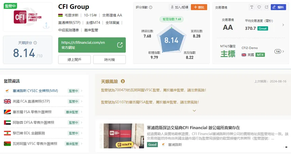Click the orange 對比 button

[199, 7]
